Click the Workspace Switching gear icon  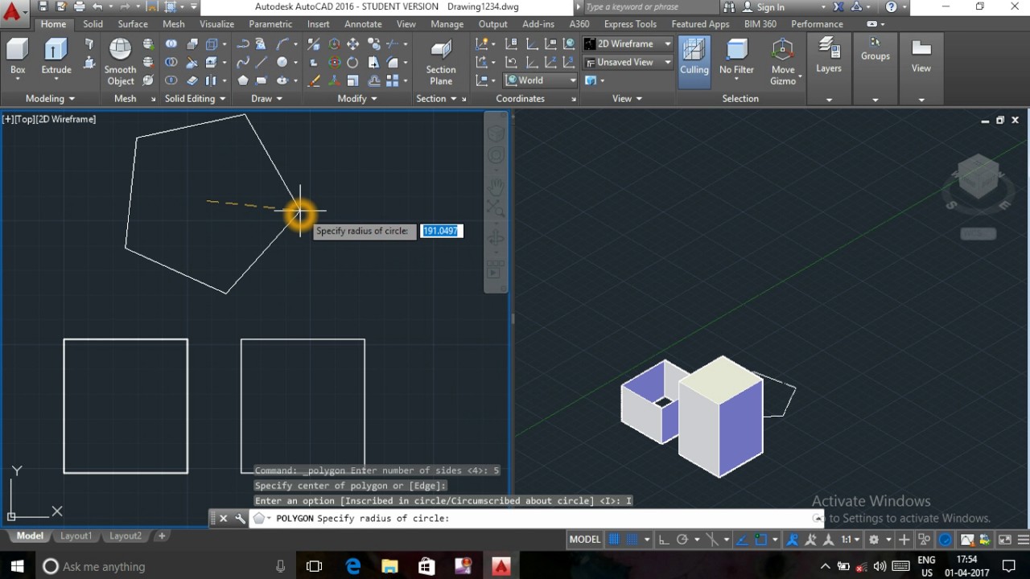(873, 540)
